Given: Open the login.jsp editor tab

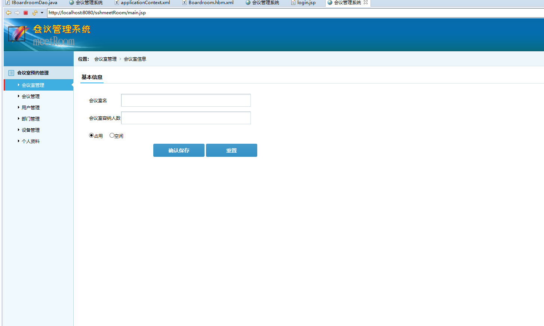Looking at the screenshot, I should click(x=303, y=3).
